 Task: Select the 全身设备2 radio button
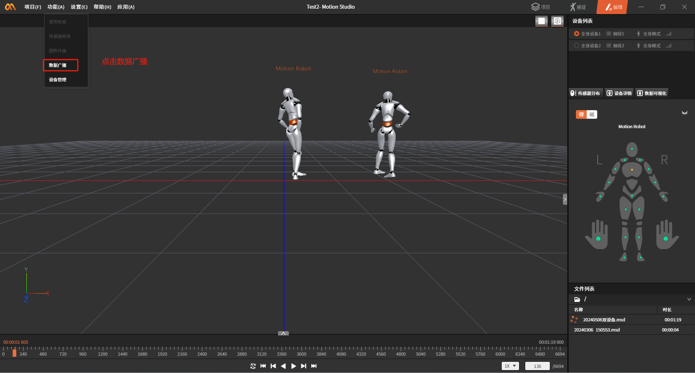click(577, 46)
